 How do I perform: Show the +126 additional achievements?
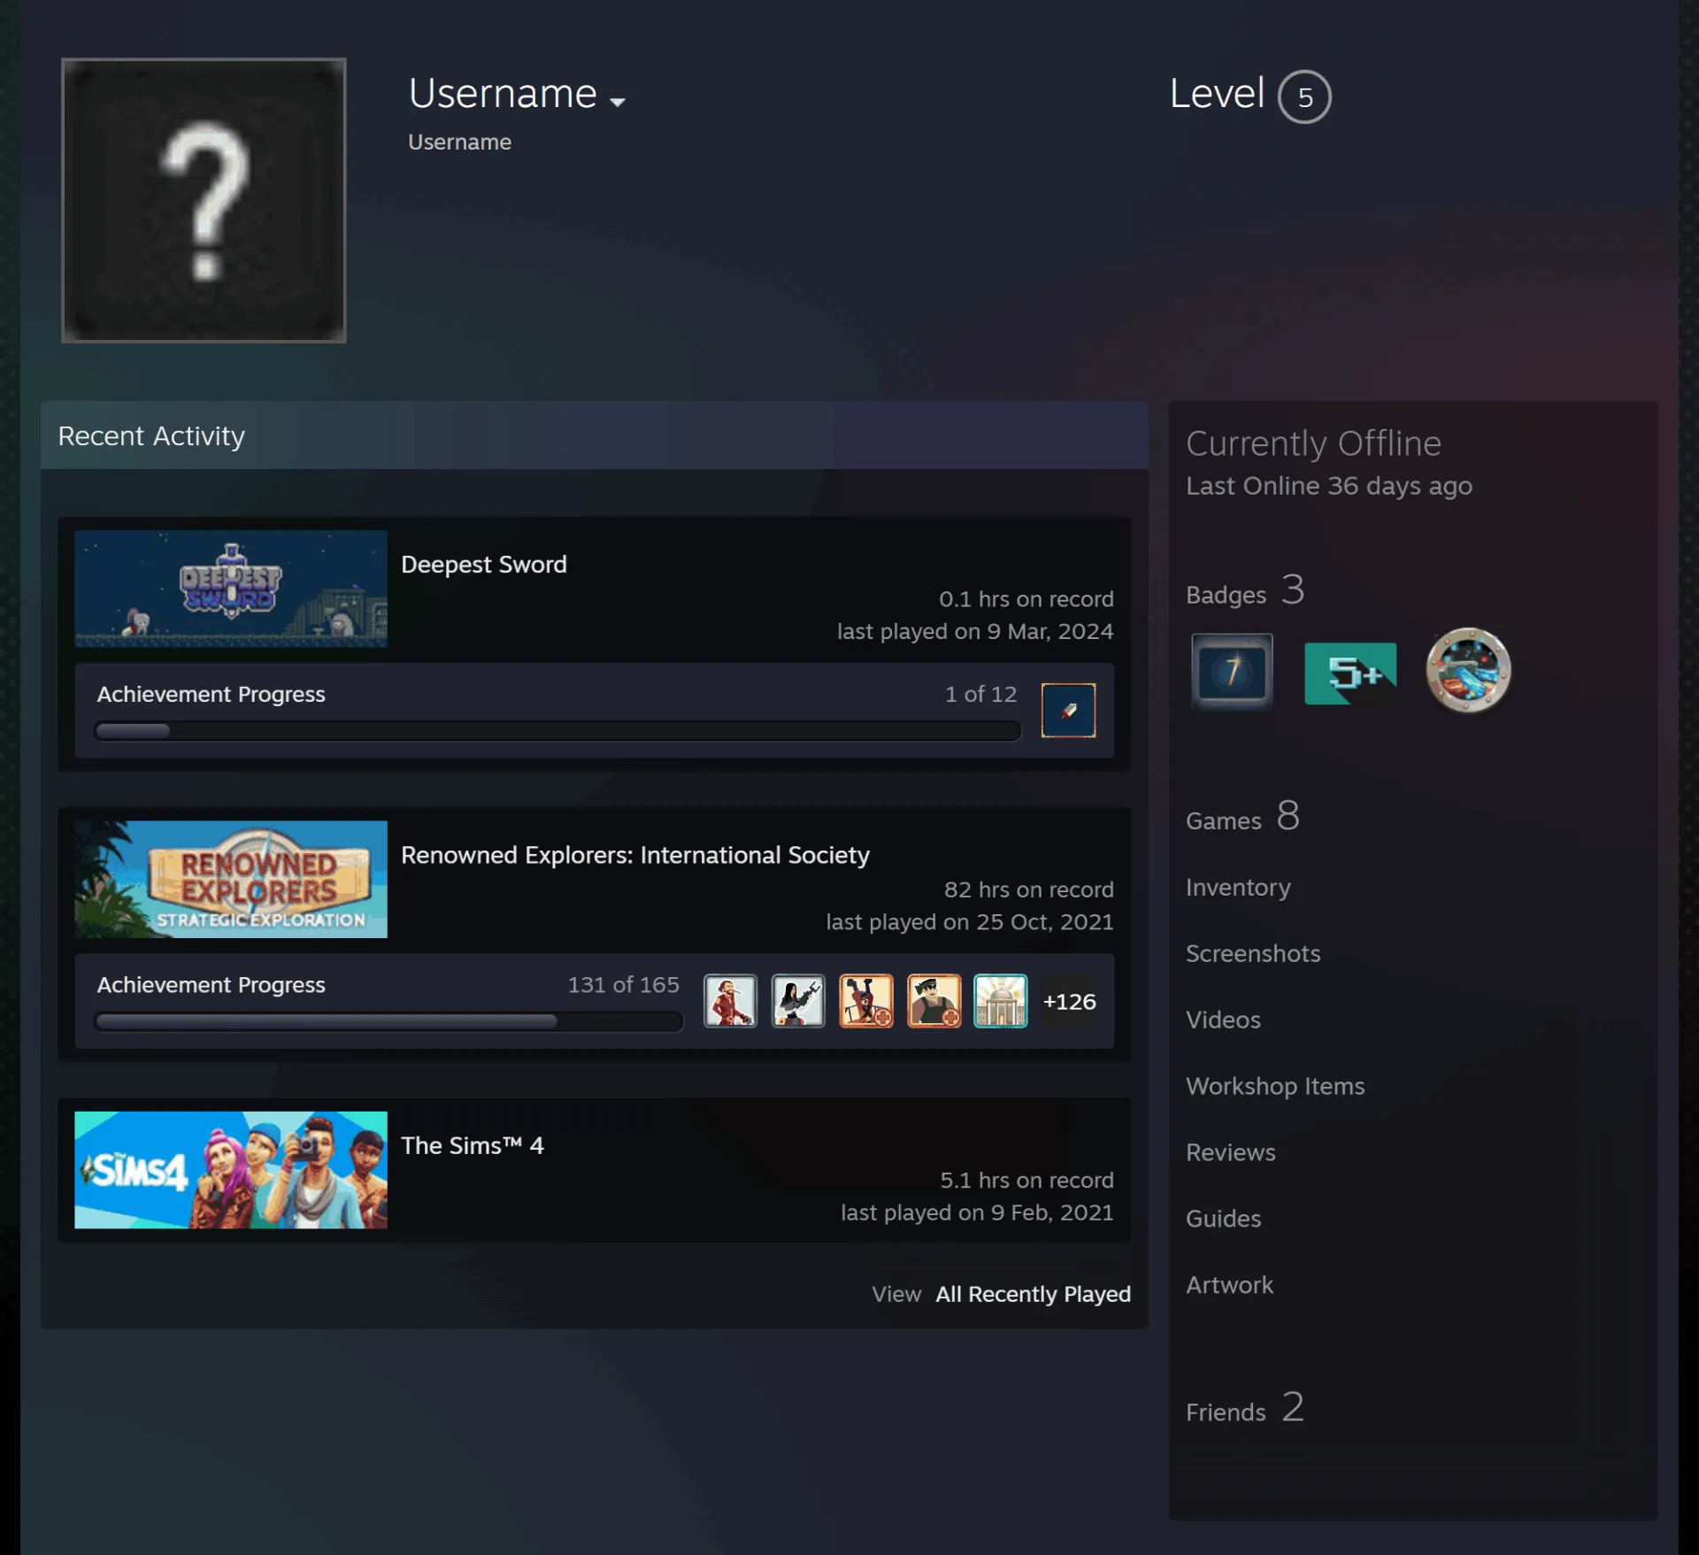1069,1002
